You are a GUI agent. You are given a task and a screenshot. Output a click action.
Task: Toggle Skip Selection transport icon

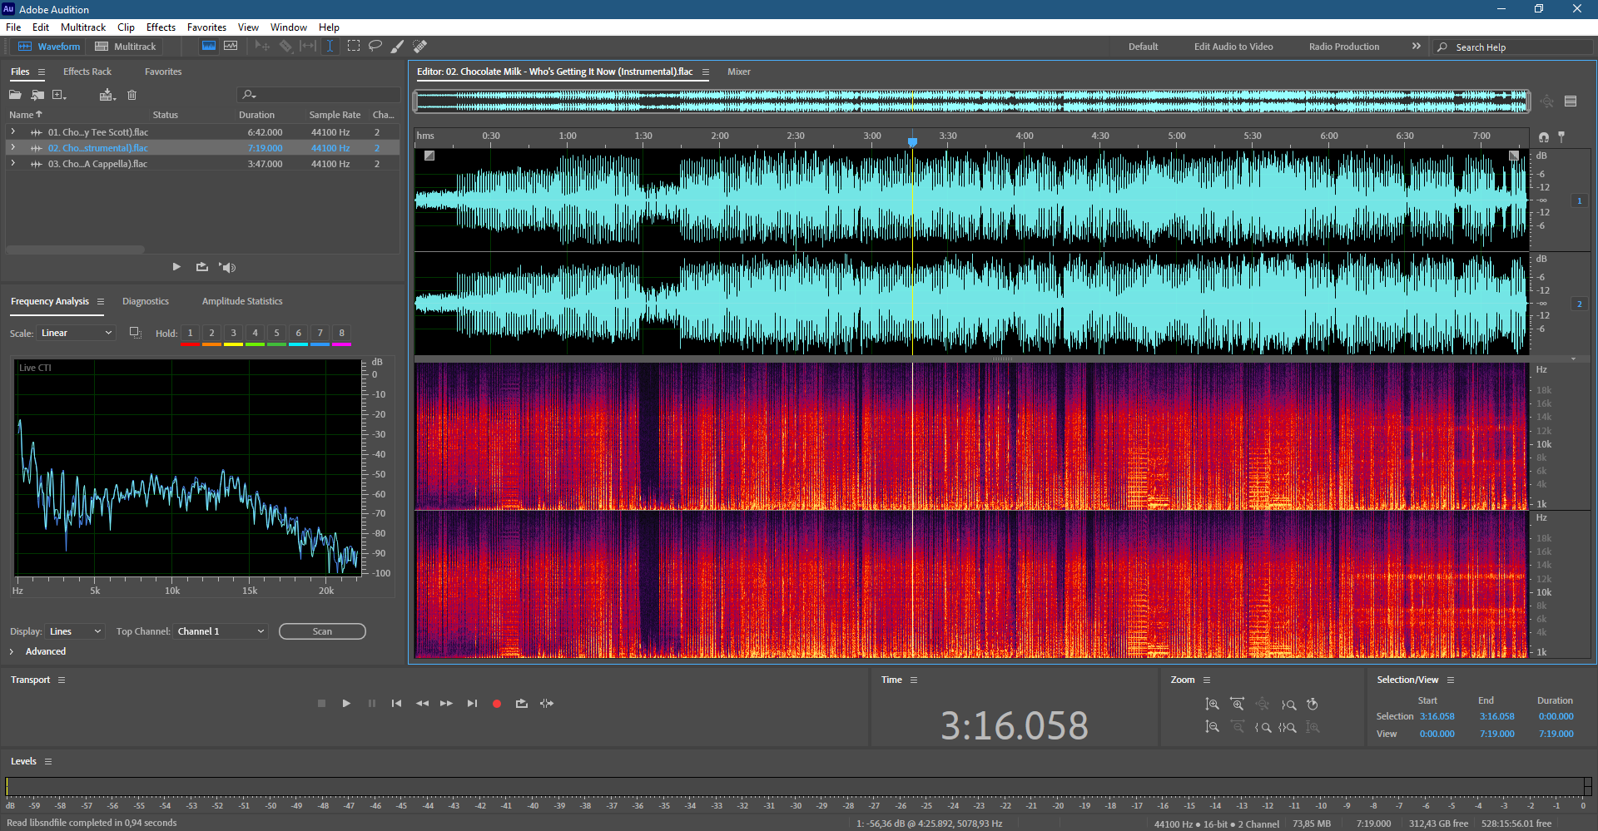(x=547, y=704)
